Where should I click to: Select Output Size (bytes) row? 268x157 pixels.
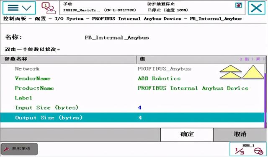click(132, 118)
